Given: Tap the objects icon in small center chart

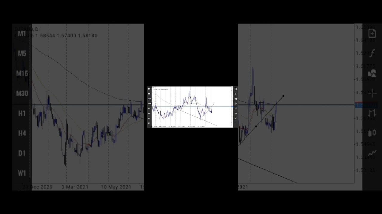Looking at the screenshot, I should click(236, 99).
